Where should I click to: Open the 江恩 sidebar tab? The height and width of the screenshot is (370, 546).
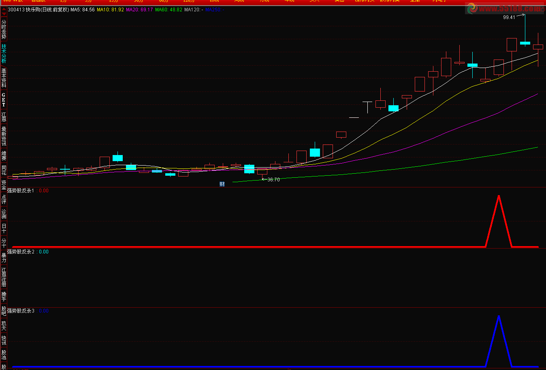click(x=4, y=117)
